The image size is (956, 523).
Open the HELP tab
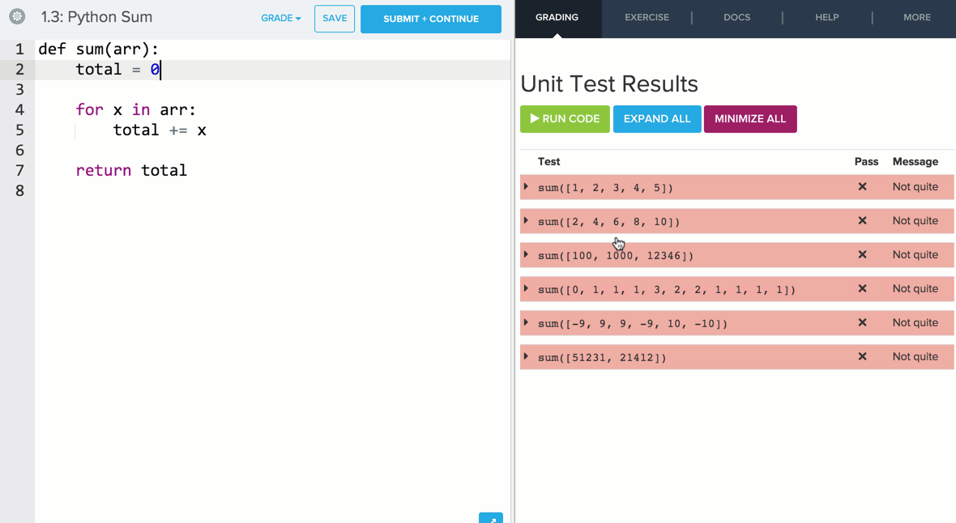tap(826, 18)
